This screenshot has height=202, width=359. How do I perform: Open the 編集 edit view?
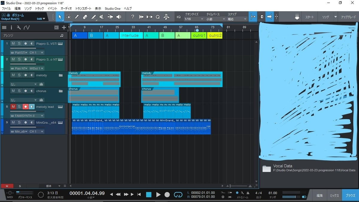point(320,195)
